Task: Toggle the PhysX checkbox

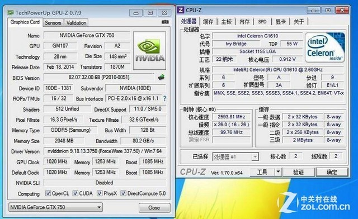Action: pyautogui.click(x=100, y=193)
